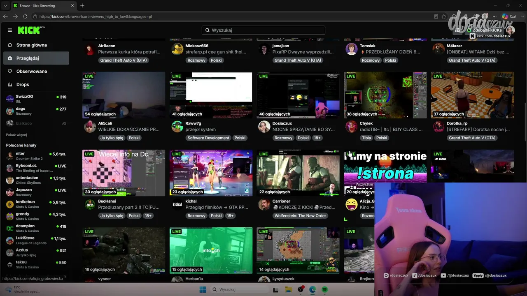The width and height of the screenshot is (527, 296).
Task: Click the Chylek channel avatar
Action: point(352,127)
